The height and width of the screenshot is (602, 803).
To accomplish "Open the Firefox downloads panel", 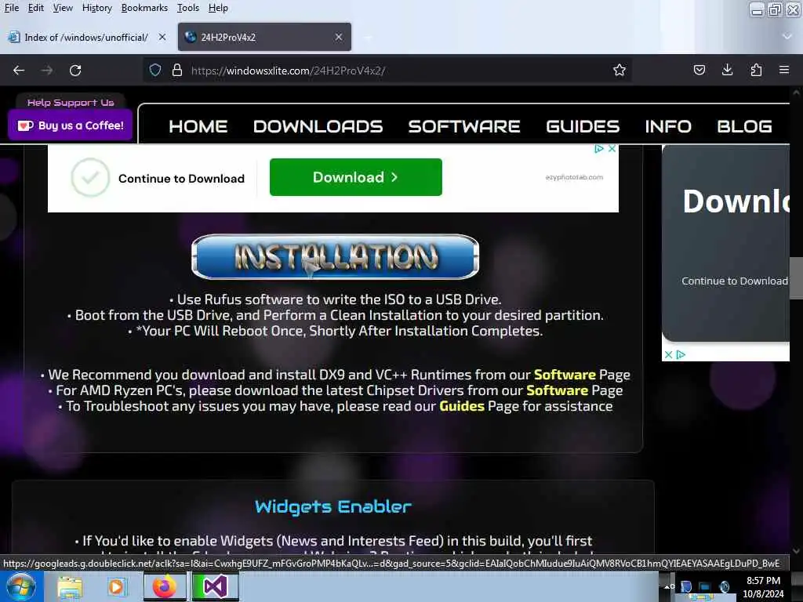I will [727, 70].
